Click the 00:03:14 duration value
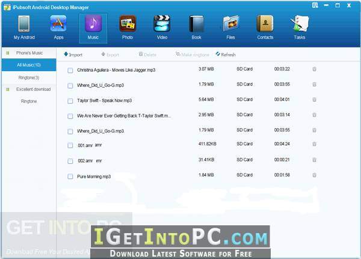 (x=282, y=115)
